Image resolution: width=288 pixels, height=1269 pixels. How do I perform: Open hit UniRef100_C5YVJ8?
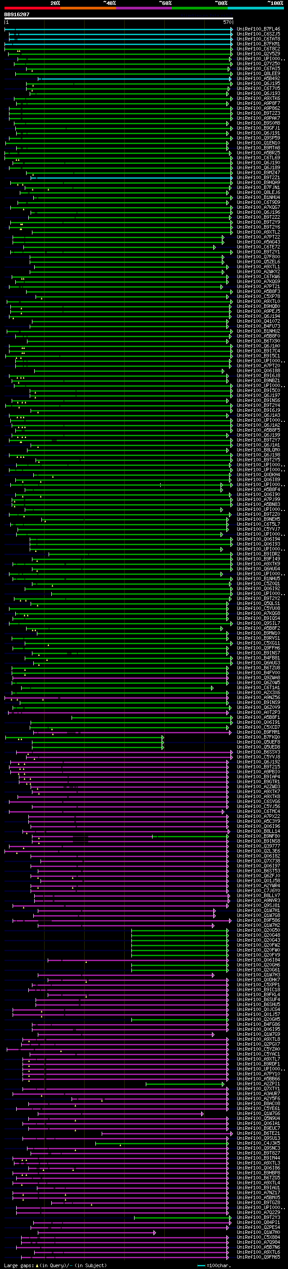(x=258, y=758)
